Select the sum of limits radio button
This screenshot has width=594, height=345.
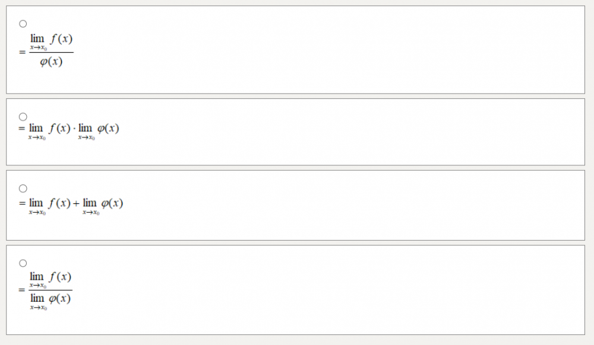[x=23, y=189]
